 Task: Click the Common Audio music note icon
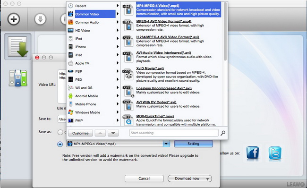tap(70, 22)
